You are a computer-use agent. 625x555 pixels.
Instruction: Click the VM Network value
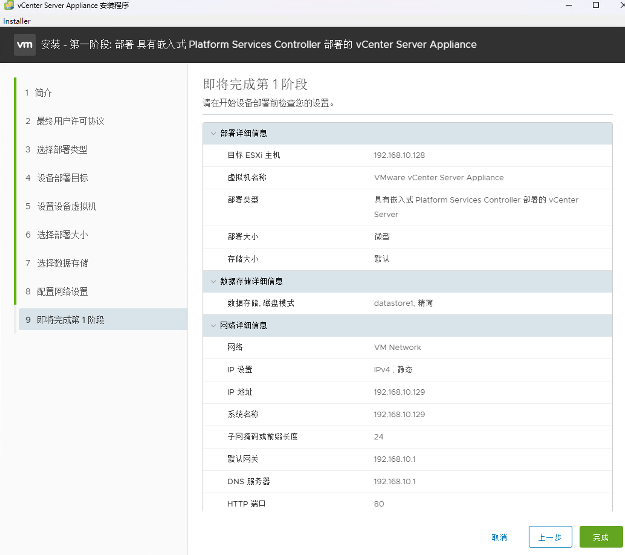click(397, 347)
